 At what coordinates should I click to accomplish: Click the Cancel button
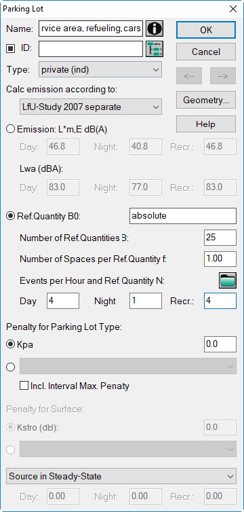[x=206, y=52]
